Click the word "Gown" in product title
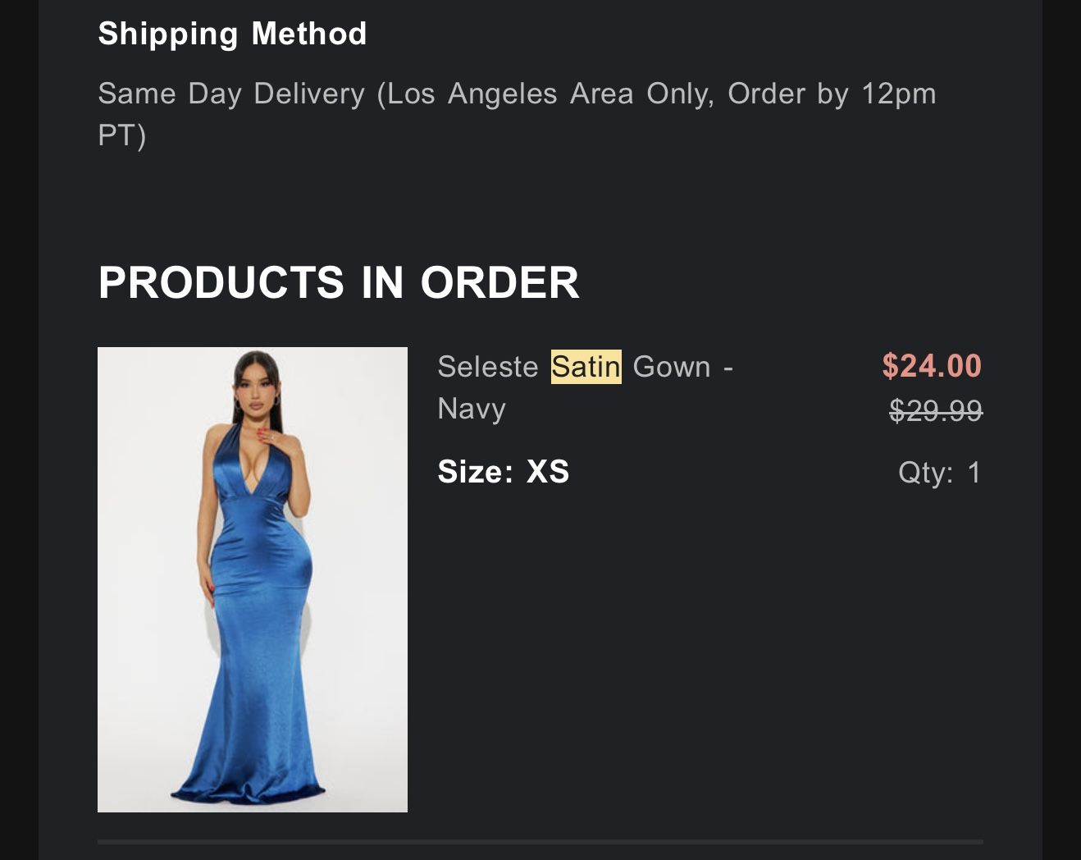This screenshot has height=860, width=1081. (x=671, y=367)
